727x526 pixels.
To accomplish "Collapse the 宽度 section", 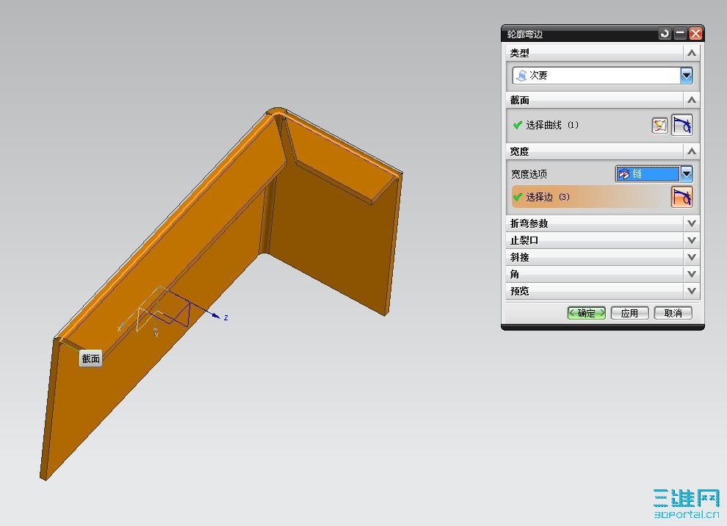I will (691, 151).
